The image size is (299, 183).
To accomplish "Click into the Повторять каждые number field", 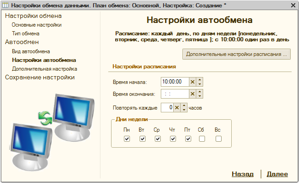I will click(167, 108).
